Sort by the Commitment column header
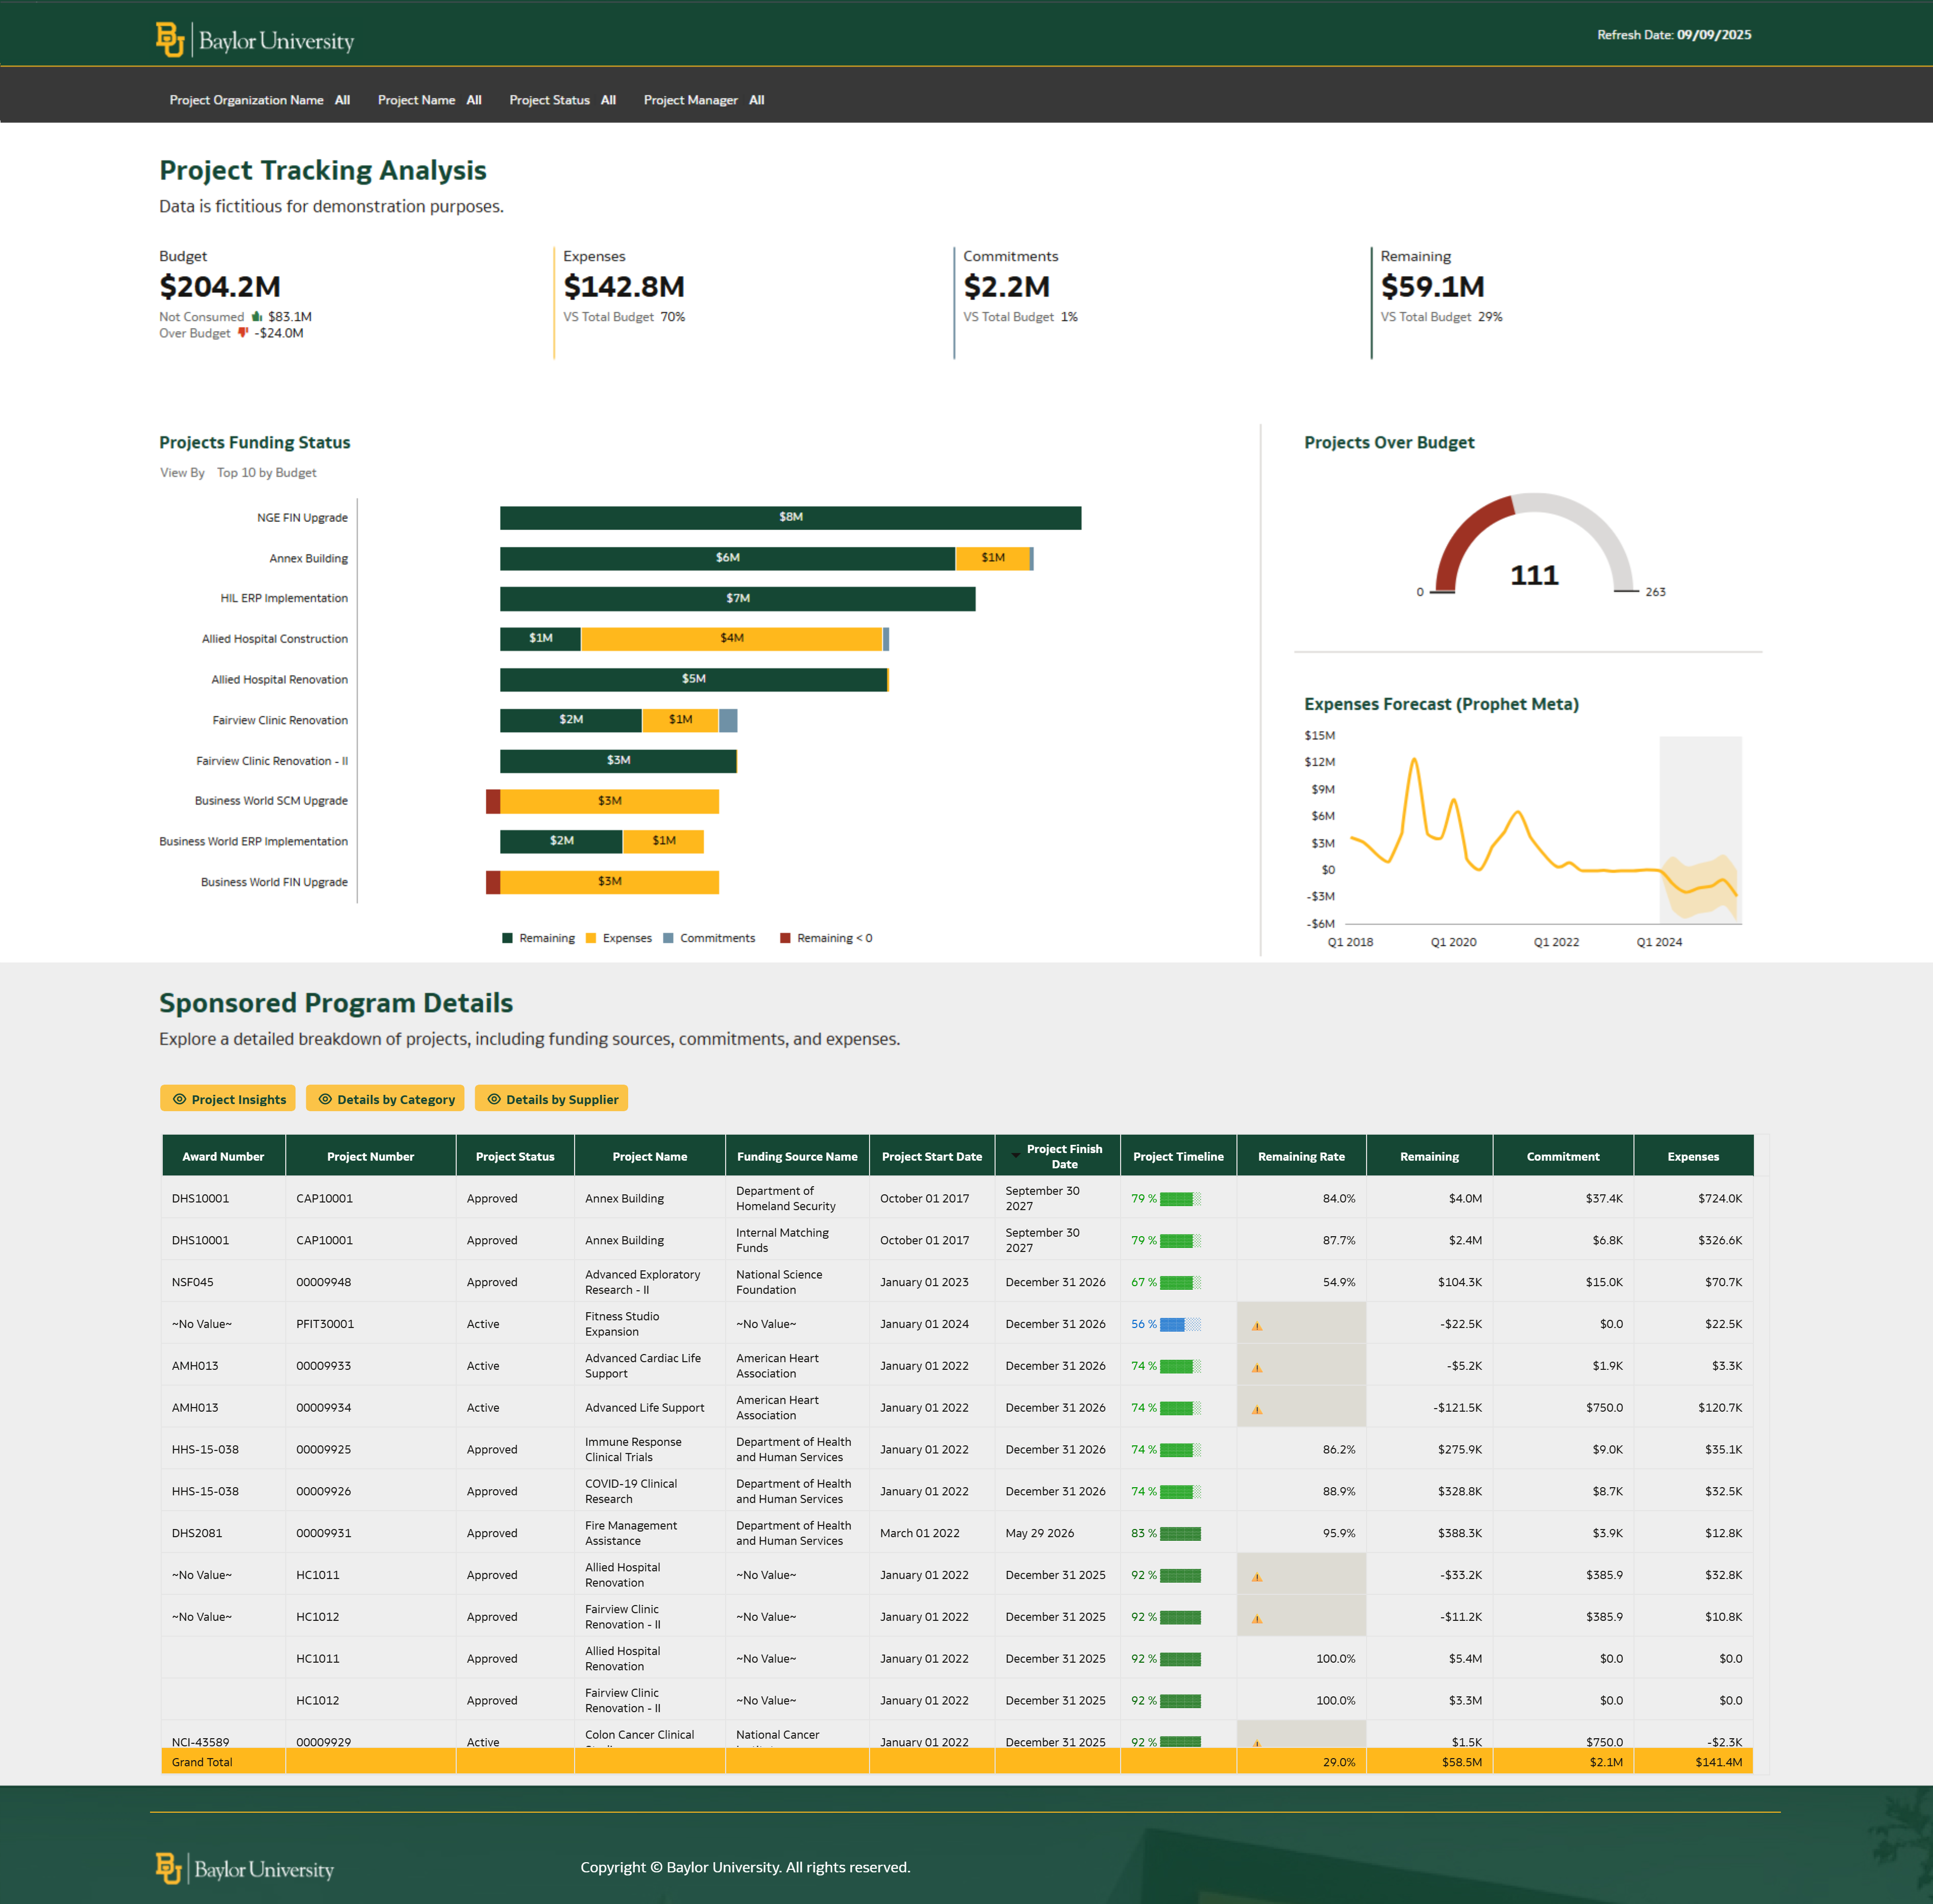This screenshot has height=1904, width=1933. (x=1563, y=1156)
